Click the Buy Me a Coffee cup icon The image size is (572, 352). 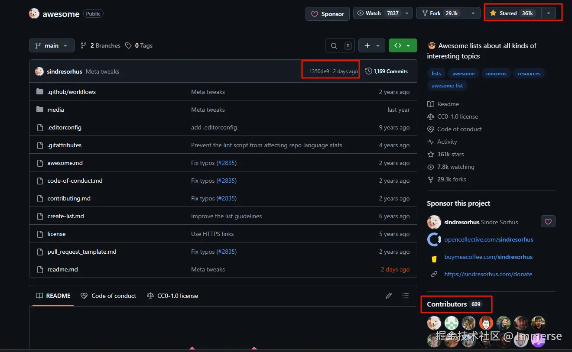(x=434, y=259)
